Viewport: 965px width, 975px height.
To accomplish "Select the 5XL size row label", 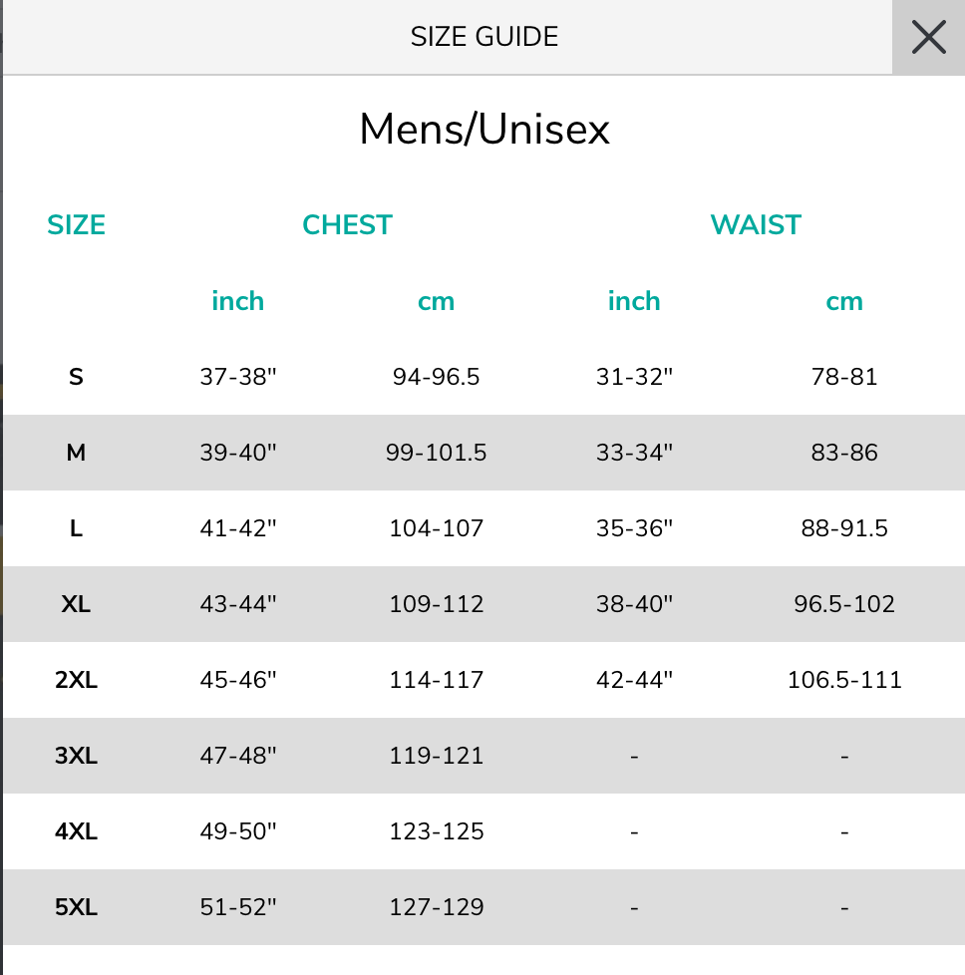I will [x=76, y=907].
